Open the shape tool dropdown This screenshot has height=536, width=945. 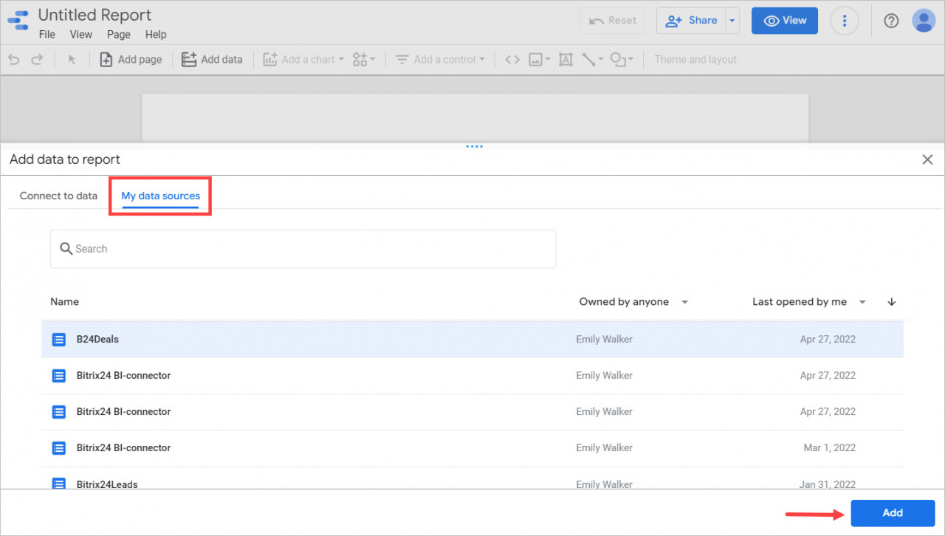622,60
